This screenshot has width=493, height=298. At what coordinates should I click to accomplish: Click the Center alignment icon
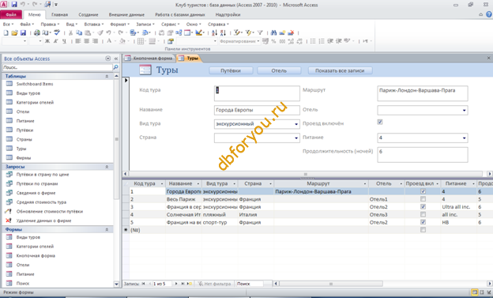pyautogui.click(x=86, y=41)
